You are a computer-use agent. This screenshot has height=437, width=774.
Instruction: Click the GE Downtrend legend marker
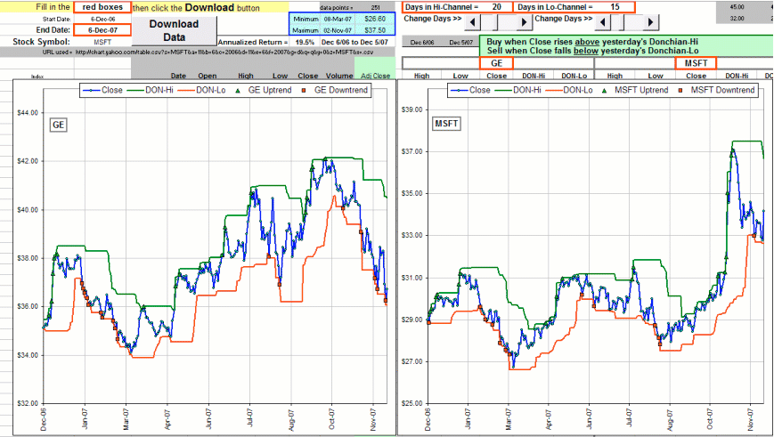click(x=304, y=90)
